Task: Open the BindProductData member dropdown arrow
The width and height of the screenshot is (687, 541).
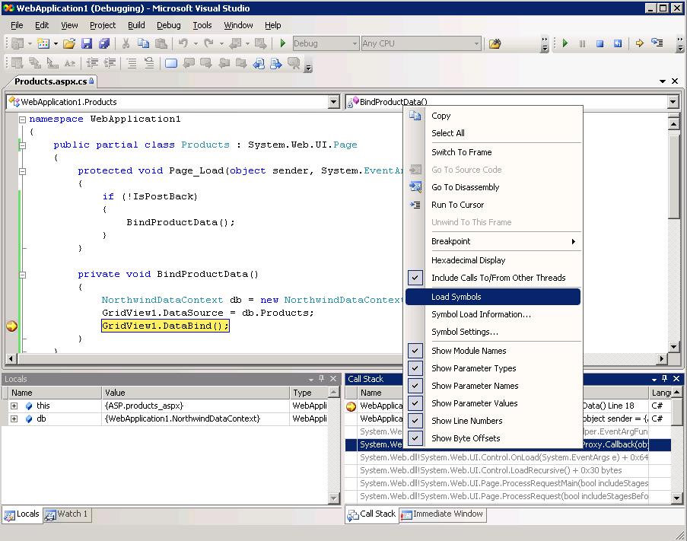Action: coord(673,102)
